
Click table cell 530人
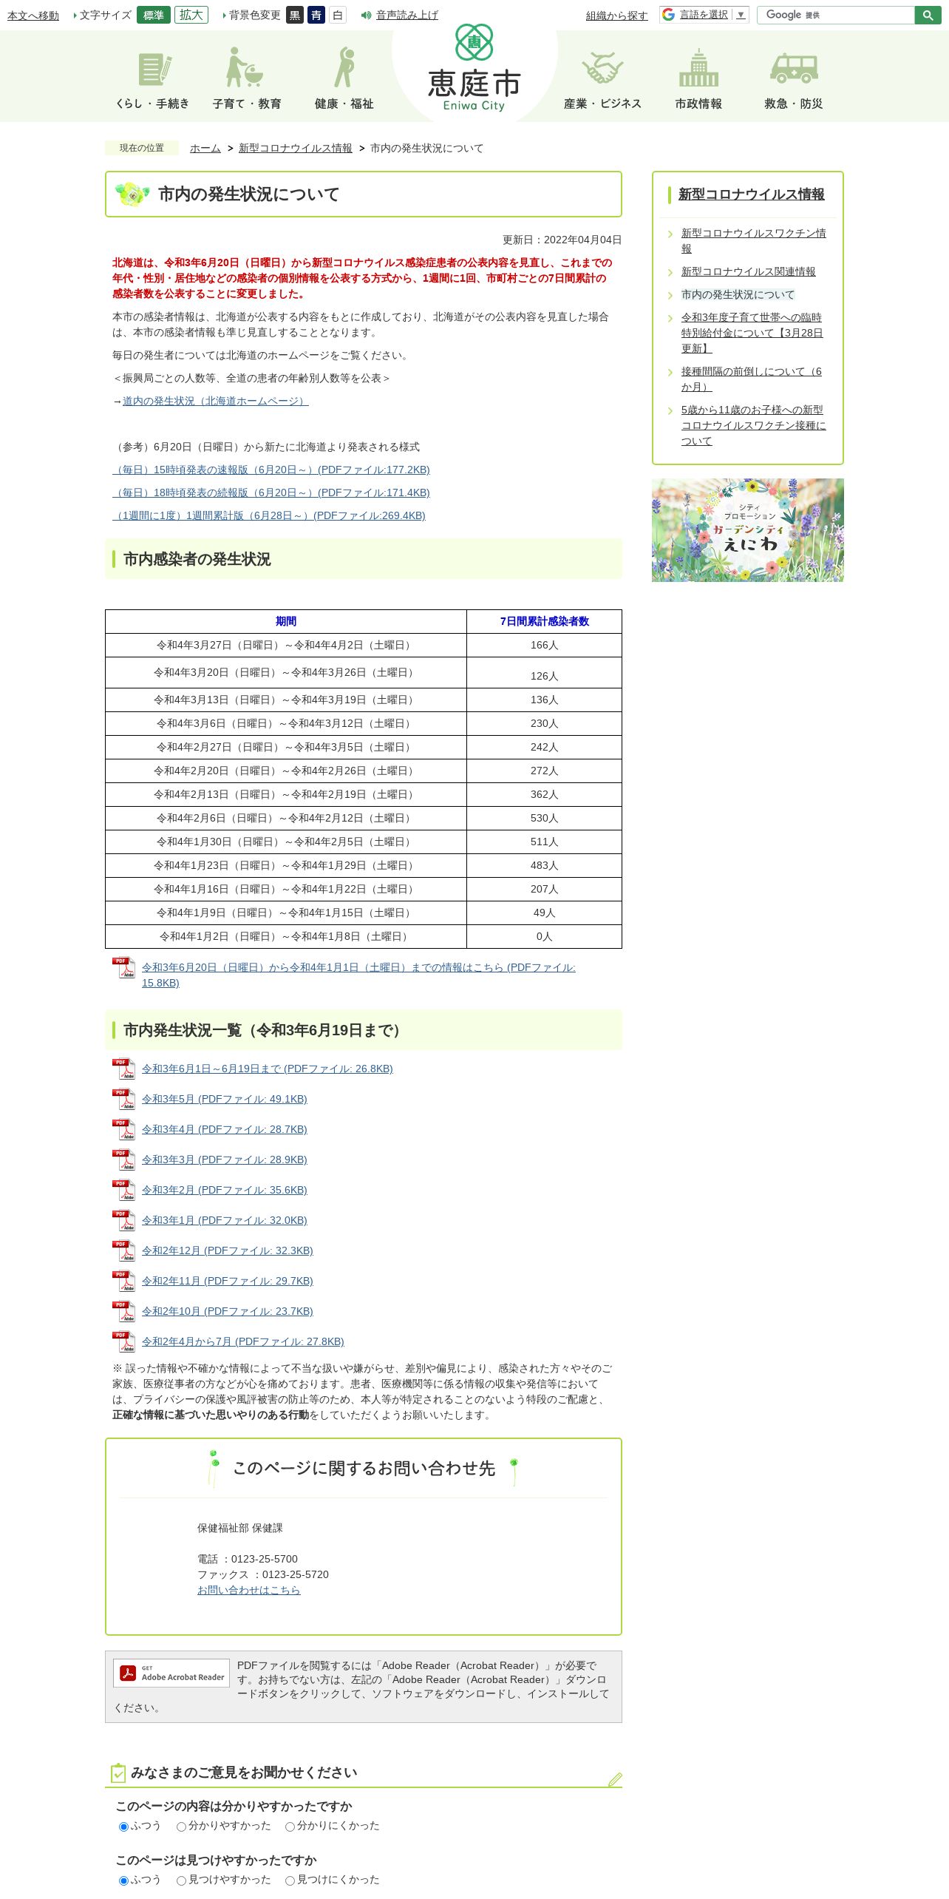[x=545, y=819]
